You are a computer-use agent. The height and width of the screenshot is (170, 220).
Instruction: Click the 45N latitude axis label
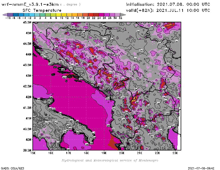point(28,33)
